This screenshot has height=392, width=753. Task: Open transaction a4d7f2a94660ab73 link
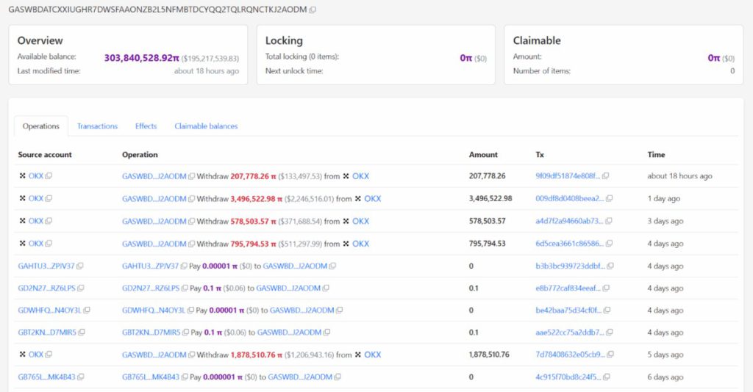click(x=568, y=221)
